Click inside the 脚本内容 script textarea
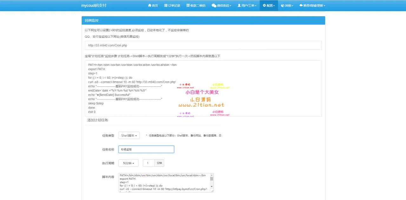 tap(163, 183)
